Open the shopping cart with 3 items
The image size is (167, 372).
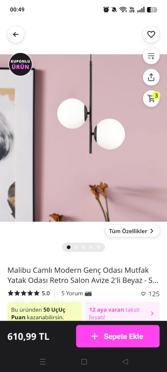151,99
